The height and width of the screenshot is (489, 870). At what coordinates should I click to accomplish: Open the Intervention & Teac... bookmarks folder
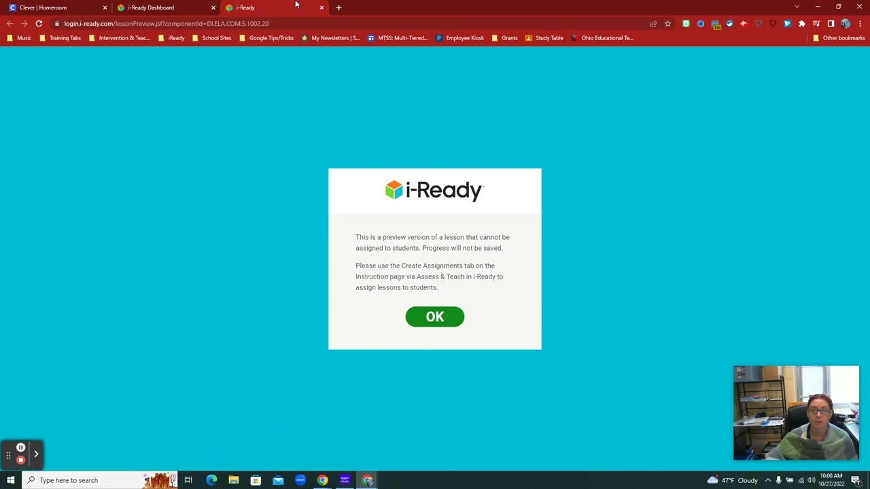(119, 38)
